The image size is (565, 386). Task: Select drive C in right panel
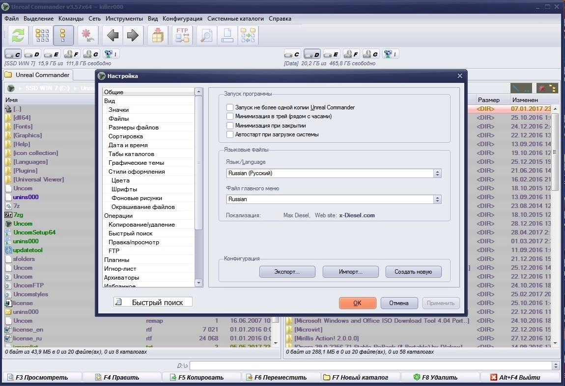click(292, 54)
